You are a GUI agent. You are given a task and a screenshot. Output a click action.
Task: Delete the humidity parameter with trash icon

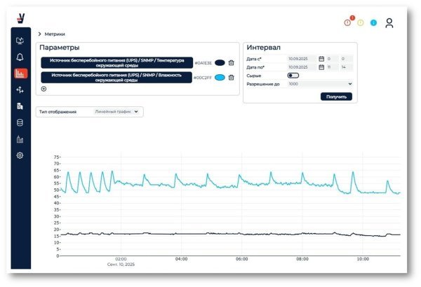231,78
